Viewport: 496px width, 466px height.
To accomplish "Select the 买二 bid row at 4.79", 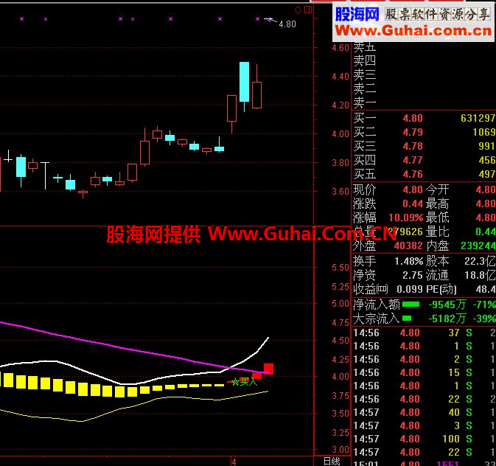I will pyautogui.click(x=424, y=132).
